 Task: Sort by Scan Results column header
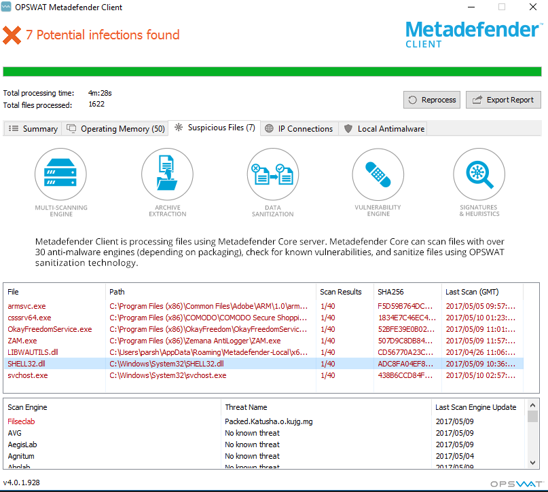tap(345, 292)
